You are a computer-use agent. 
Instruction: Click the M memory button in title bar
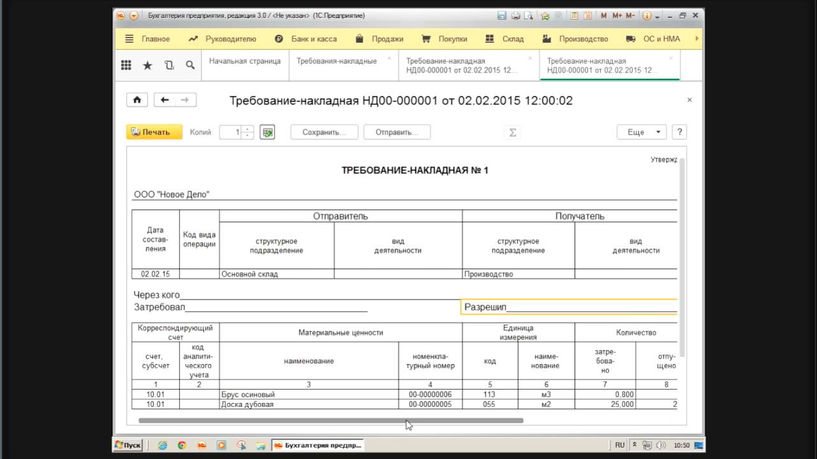pyautogui.click(x=604, y=15)
